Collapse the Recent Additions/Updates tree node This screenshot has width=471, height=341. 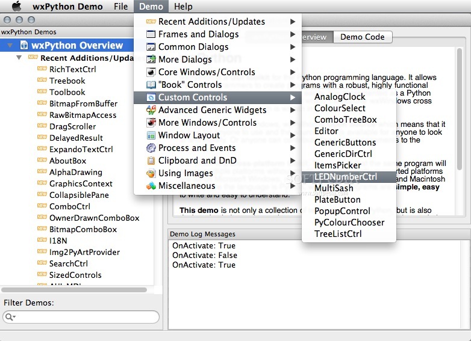click(x=19, y=58)
